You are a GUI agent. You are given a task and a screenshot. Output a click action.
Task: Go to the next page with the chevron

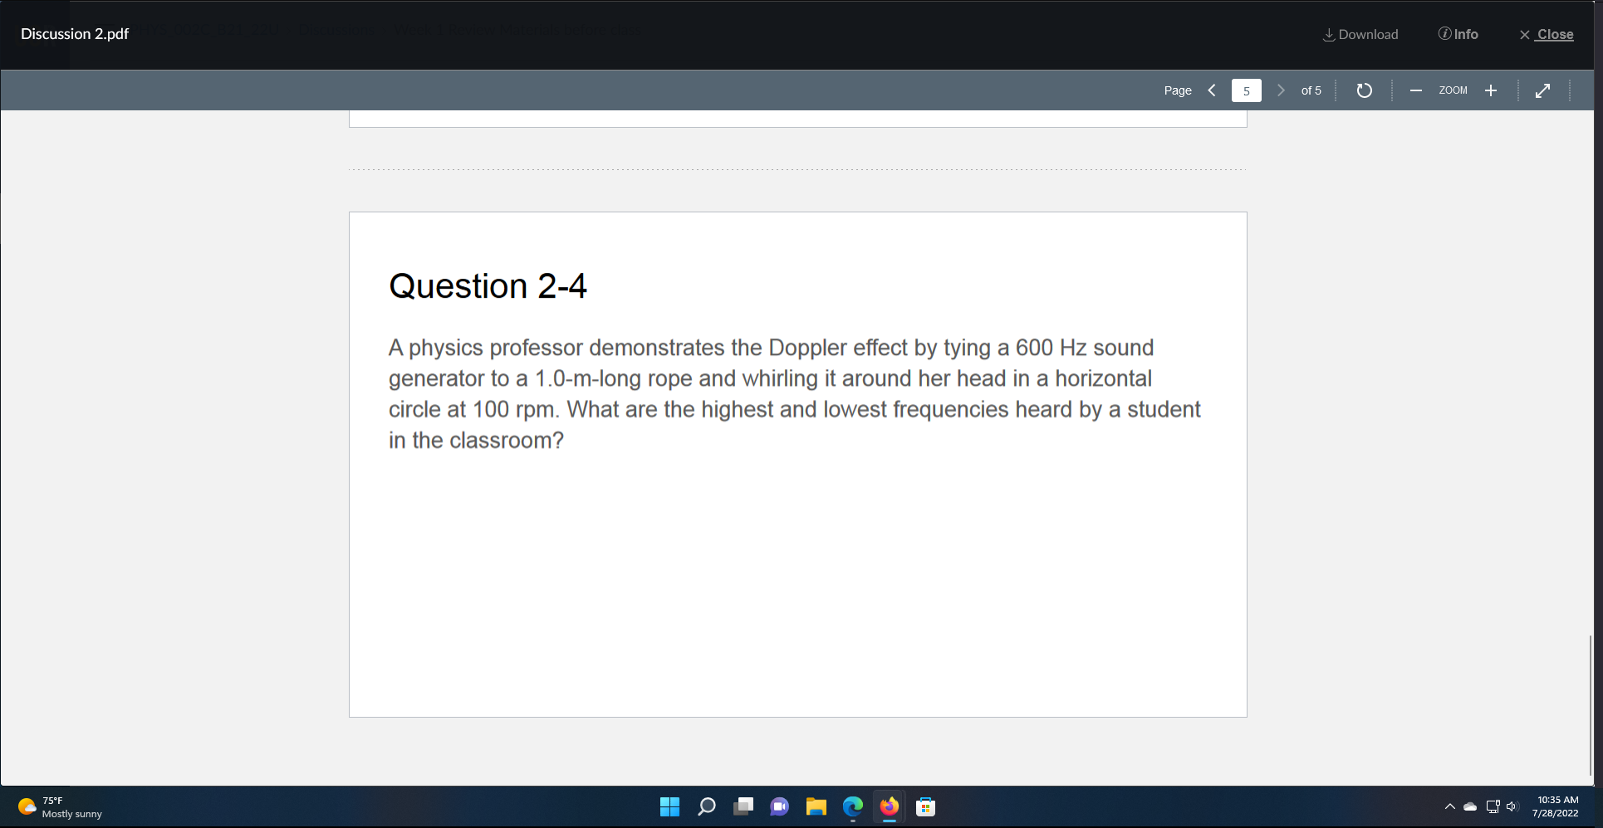click(x=1280, y=90)
